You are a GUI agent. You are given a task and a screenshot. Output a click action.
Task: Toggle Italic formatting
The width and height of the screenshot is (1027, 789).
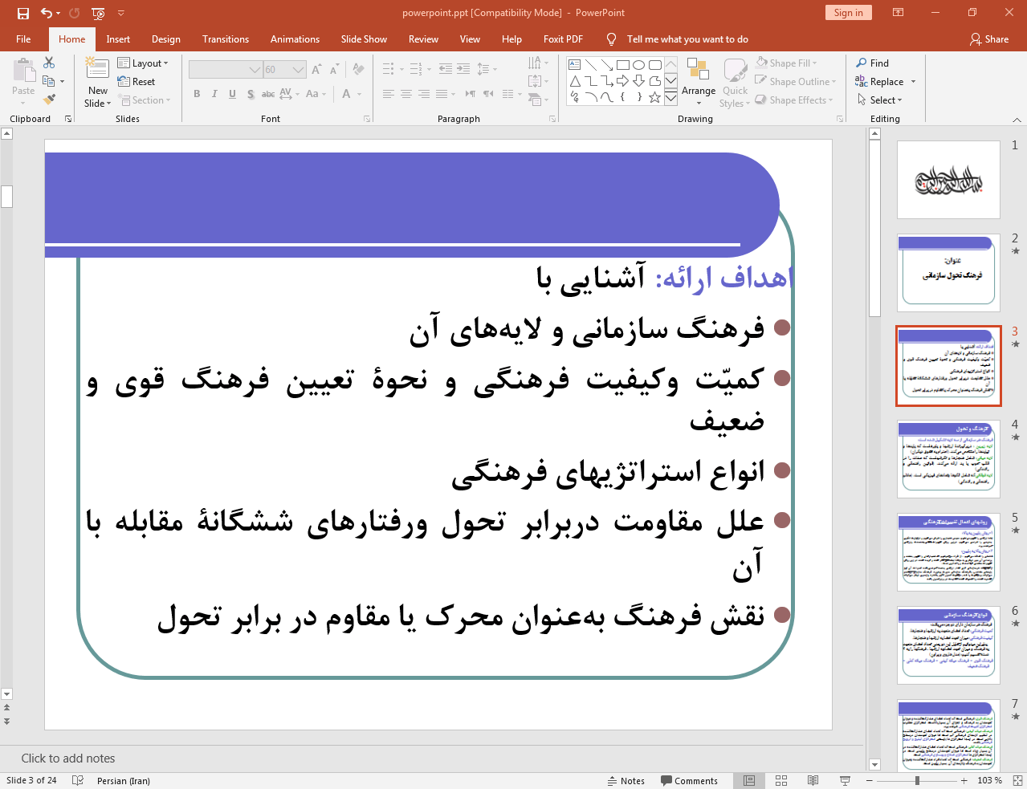pos(214,94)
